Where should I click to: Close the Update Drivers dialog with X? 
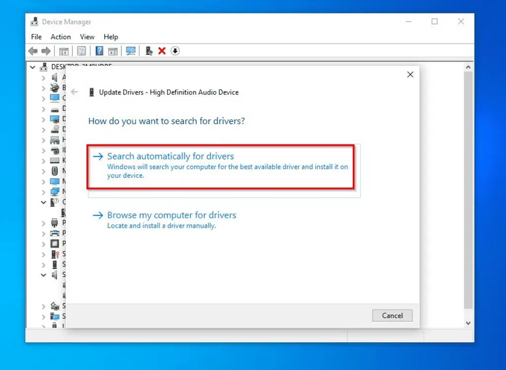click(x=410, y=75)
